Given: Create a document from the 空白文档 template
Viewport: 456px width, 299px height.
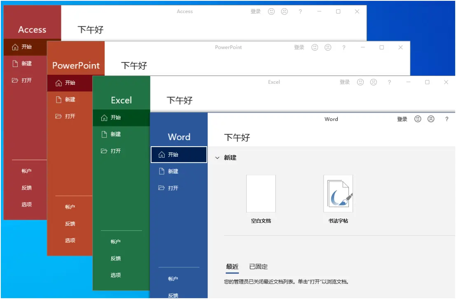Looking at the screenshot, I should [260, 193].
